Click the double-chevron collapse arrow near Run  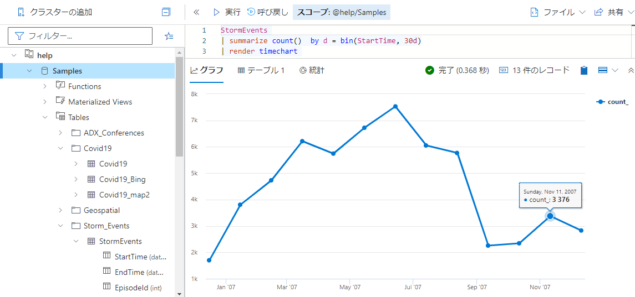click(196, 12)
